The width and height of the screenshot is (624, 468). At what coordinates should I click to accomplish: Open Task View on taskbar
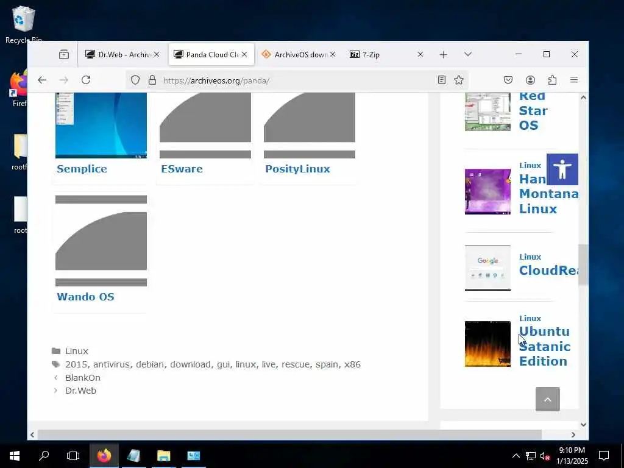(73, 455)
